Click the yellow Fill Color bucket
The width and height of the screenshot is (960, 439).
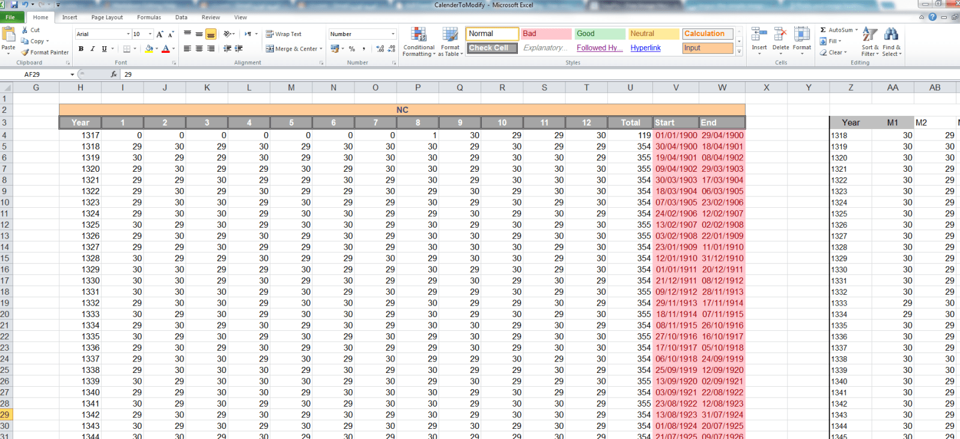(149, 49)
